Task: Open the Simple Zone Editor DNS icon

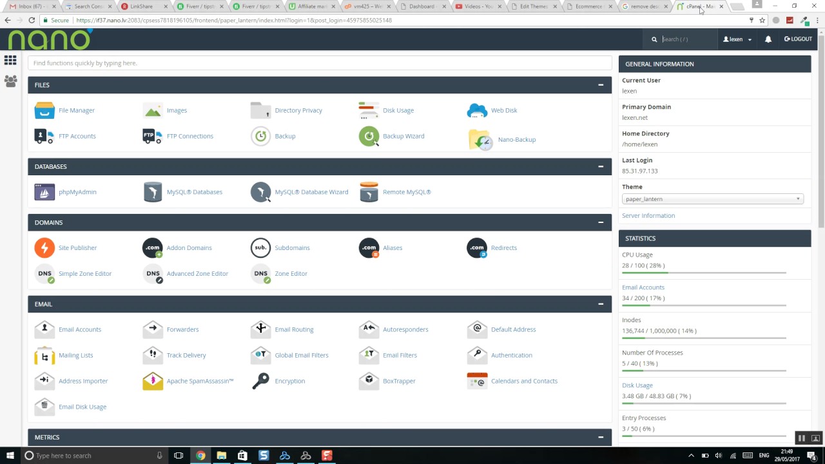Action: click(44, 274)
